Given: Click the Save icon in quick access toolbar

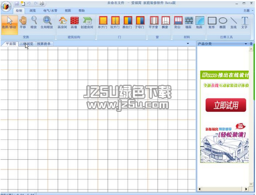Looking at the screenshot, I should pos(17,3).
